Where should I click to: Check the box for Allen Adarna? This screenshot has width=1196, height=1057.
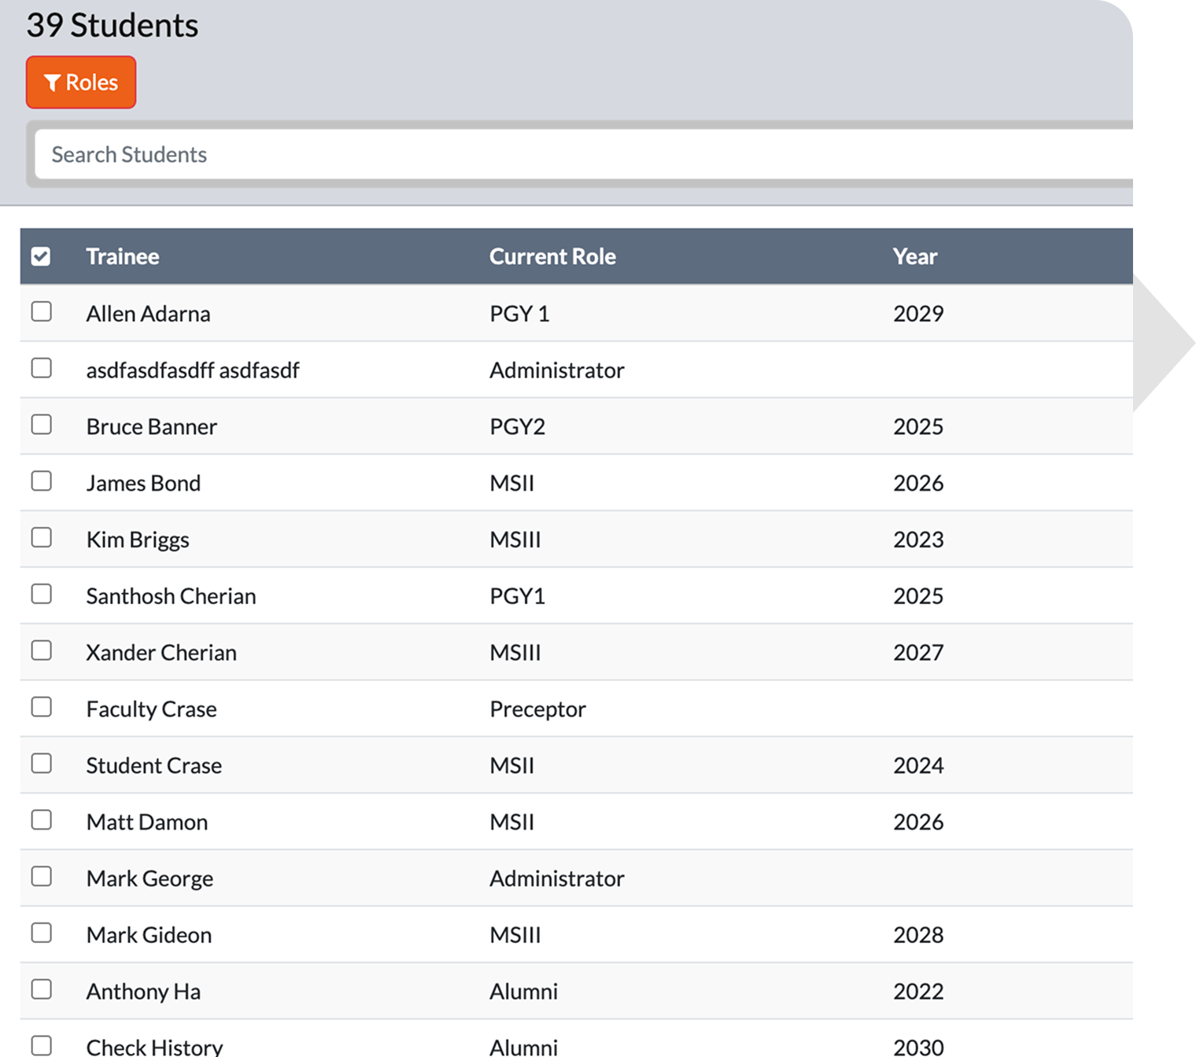coord(42,311)
